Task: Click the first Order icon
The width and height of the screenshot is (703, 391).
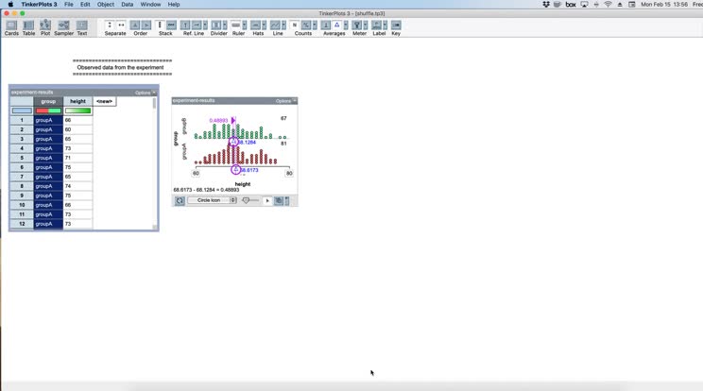Action: tap(135, 25)
